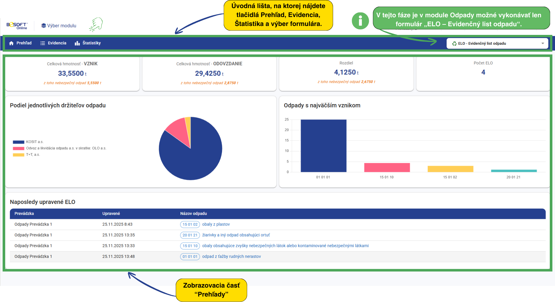Viewport: 555px width, 302px height.
Task: Click the layers icon beside Výber modulu
Action: [44, 26]
